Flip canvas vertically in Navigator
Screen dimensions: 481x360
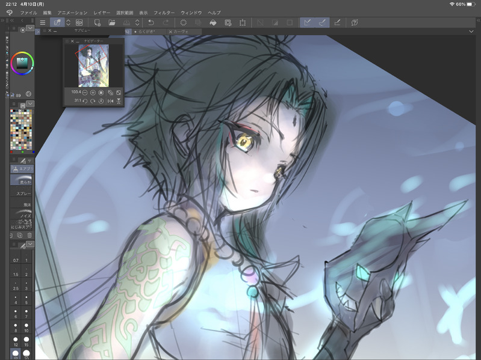point(119,101)
